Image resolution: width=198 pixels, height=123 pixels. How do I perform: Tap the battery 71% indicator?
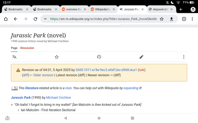(188, 2)
